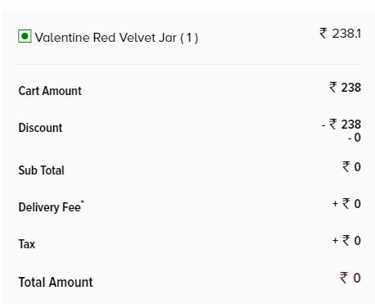Click the green vegetarian indicator icon
375x304 pixels.
pos(25,36)
